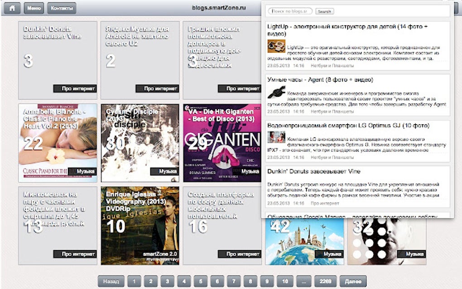The width and height of the screenshot is (462, 289).
Task: Open the Гришин вложил полмиллиона tile
Action: (222, 60)
